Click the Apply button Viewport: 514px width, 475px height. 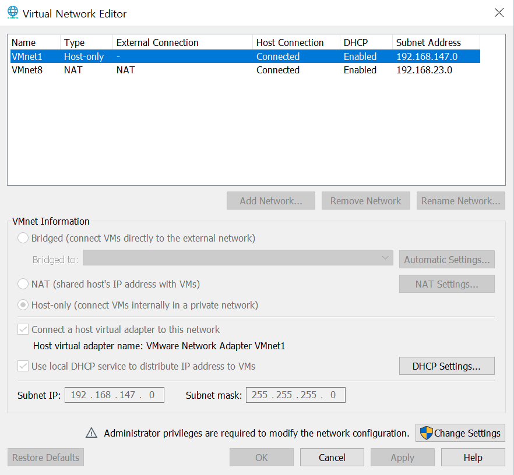click(403, 458)
